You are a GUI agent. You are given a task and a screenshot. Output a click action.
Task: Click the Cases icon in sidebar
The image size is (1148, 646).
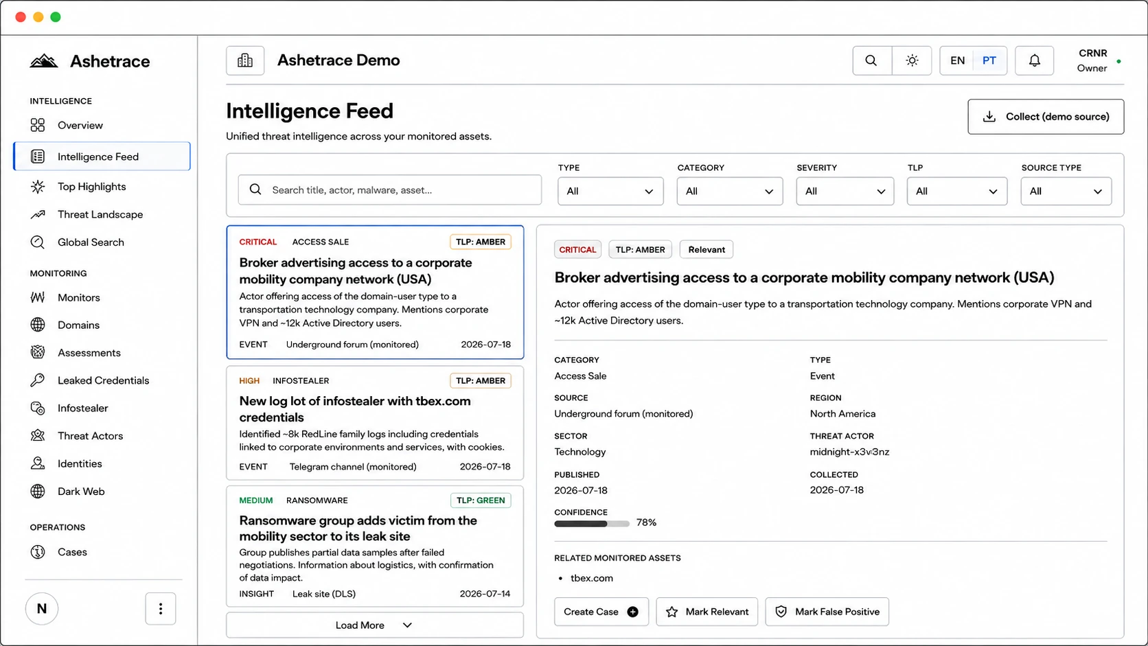click(x=38, y=552)
